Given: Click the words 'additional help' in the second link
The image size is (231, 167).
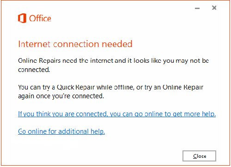Looking at the screenshot, I should [x=82, y=131].
